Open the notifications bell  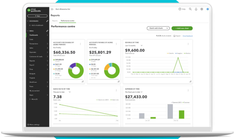(x=196, y=9)
